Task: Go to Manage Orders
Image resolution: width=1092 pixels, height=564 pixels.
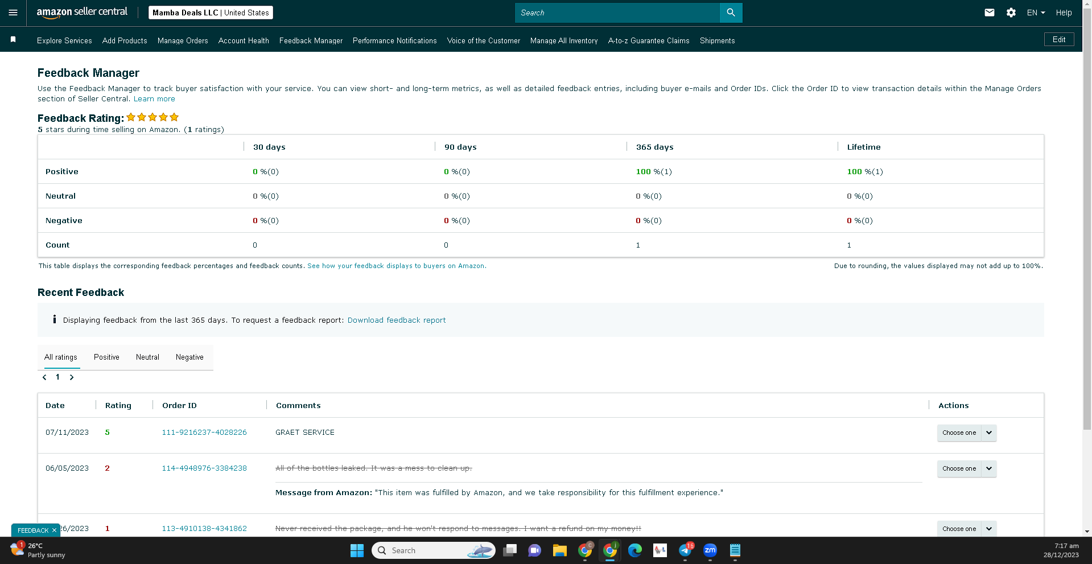Action: tap(183, 40)
